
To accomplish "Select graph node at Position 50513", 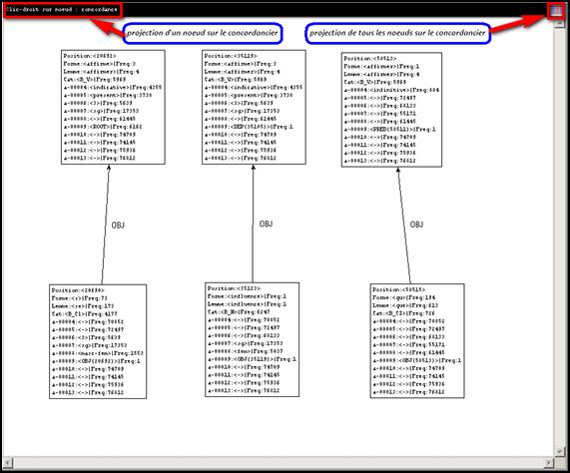I will coord(392,110).
